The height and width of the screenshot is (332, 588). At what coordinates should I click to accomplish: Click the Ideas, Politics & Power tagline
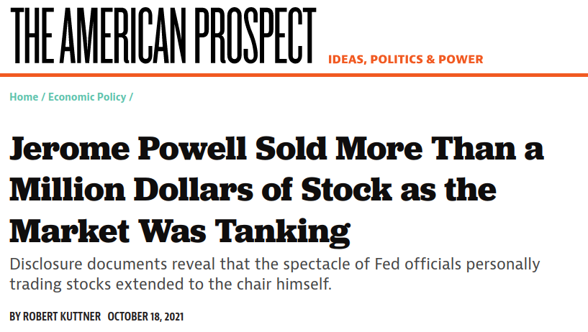click(x=406, y=59)
